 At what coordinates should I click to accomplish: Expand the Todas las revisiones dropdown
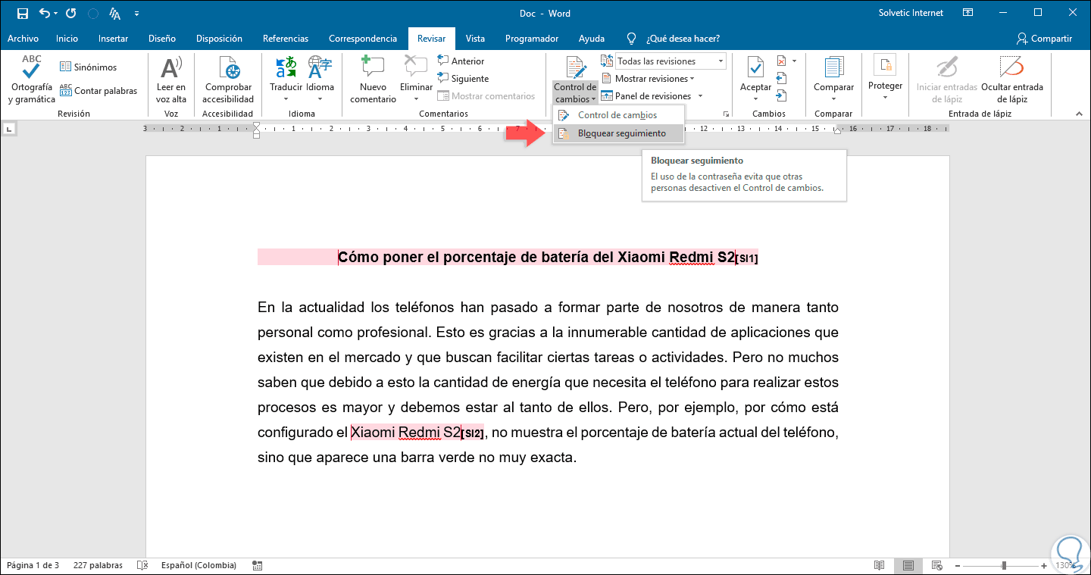721,61
